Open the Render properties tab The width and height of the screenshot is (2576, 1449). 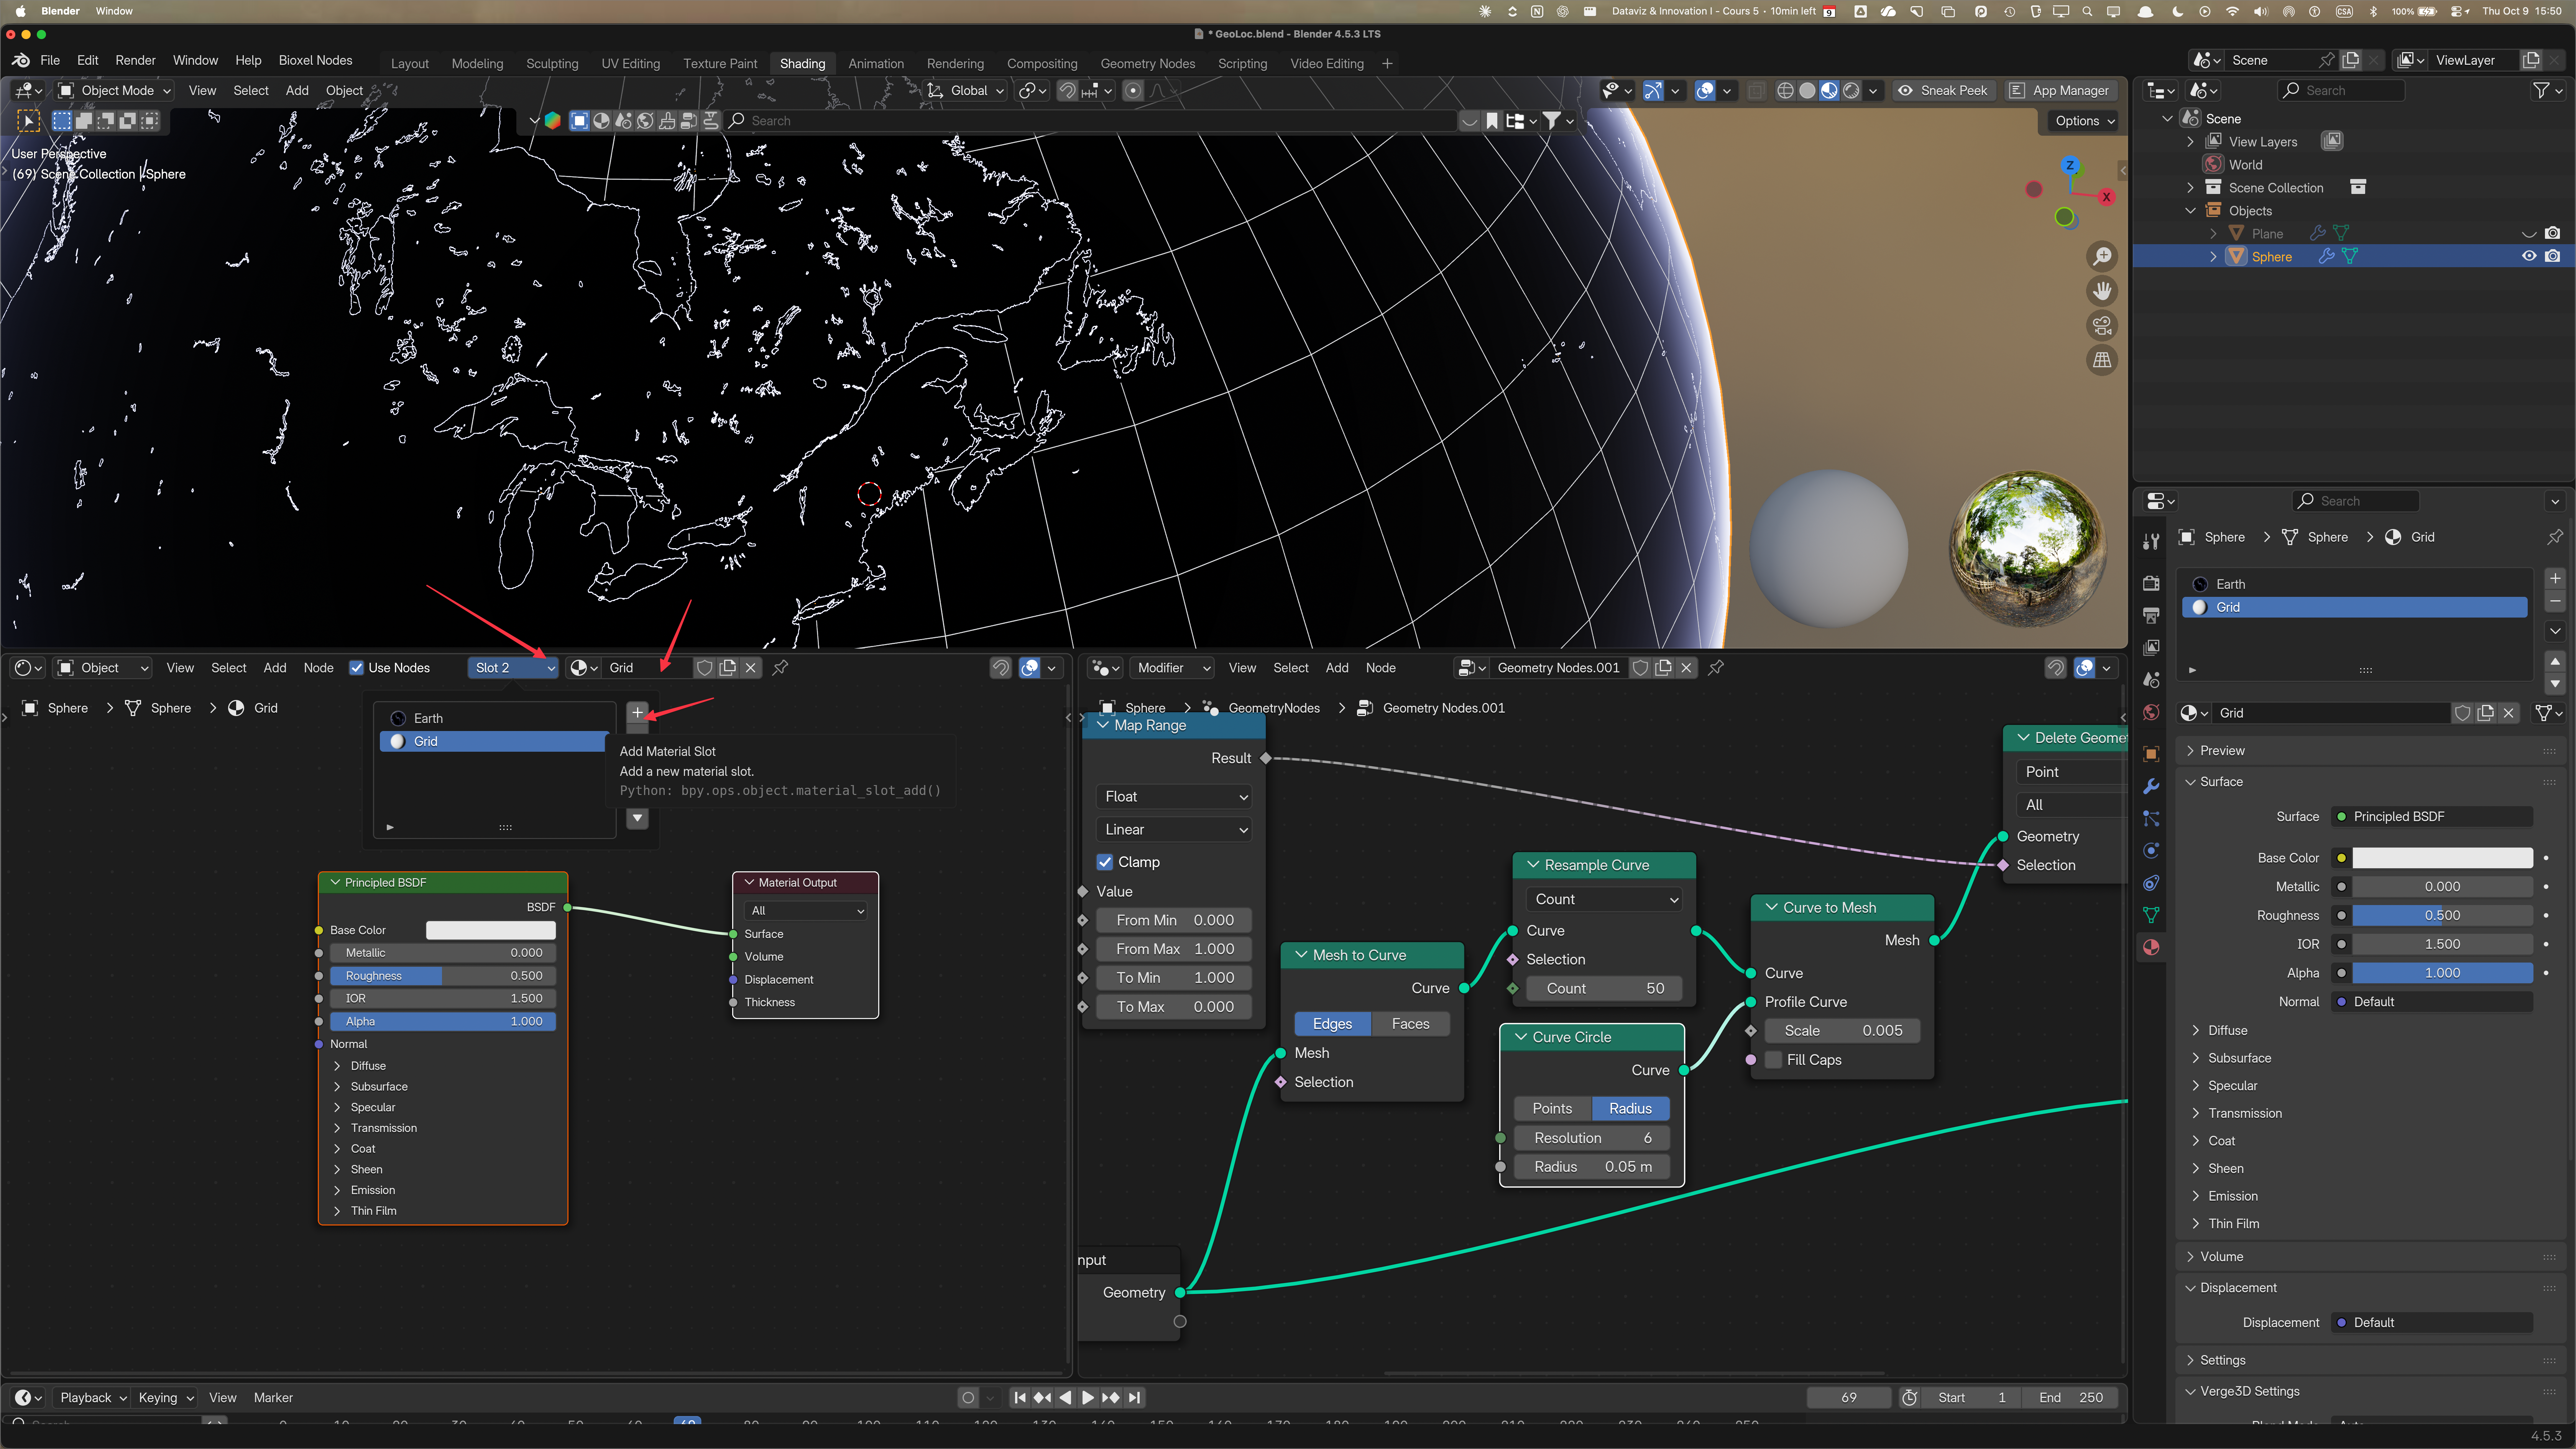[x=2151, y=583]
